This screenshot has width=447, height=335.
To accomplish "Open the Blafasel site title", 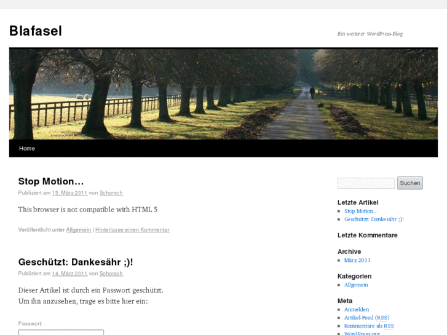I will pyautogui.click(x=36, y=31).
